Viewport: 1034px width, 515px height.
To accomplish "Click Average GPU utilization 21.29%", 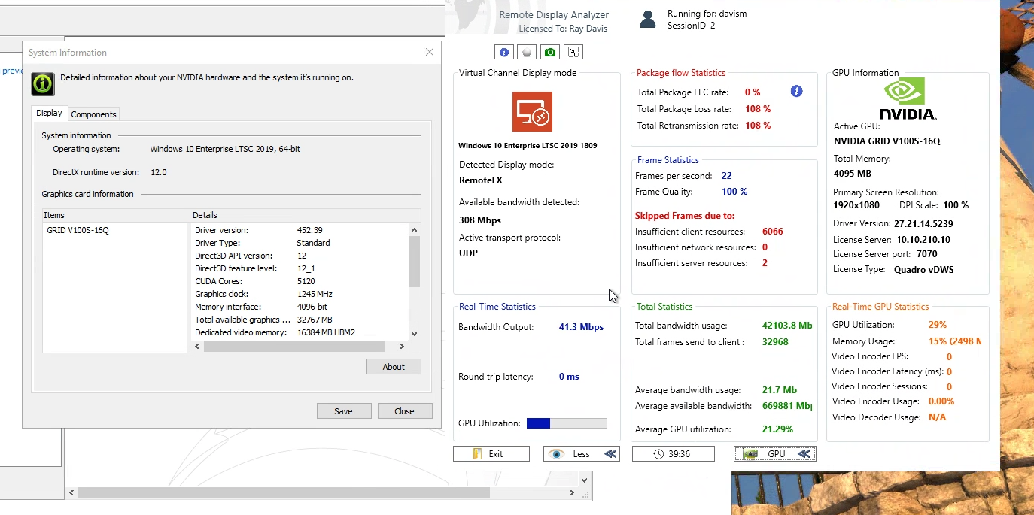I will tap(777, 429).
